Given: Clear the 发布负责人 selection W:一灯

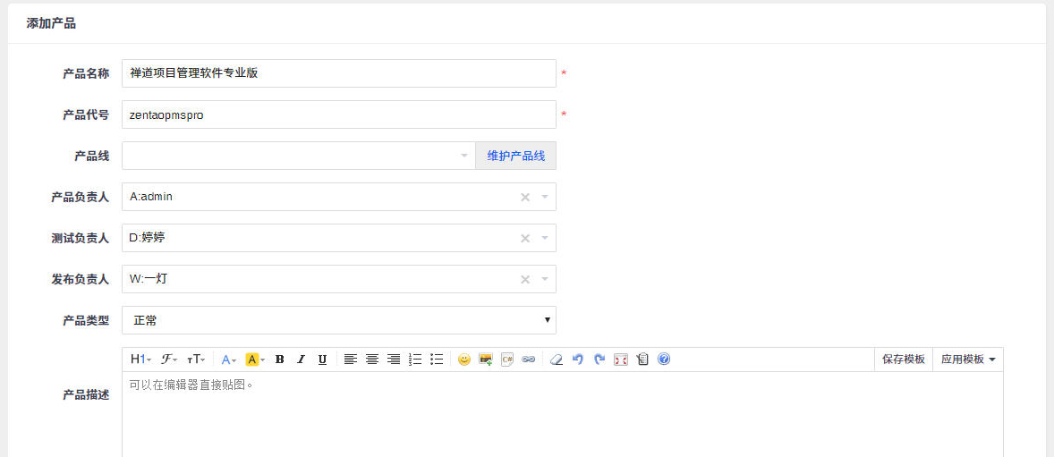Looking at the screenshot, I should 525,279.
